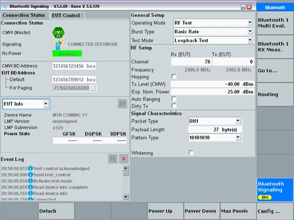294x220 pixels.
Task: Open the Go to... softkey
Action: point(275,70)
